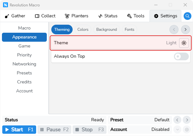
Task: Go to next preset arrow
Action: [x=187, y=120]
